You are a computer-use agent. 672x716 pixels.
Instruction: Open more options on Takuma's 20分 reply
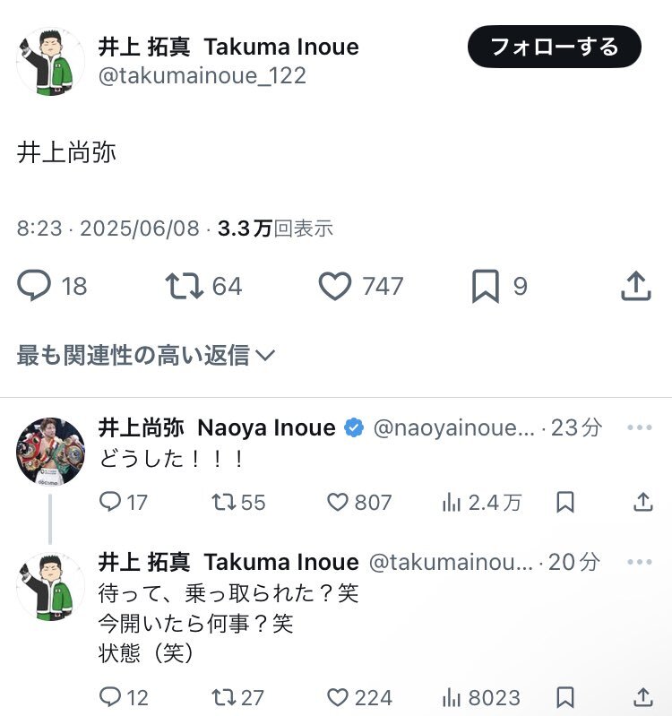tap(639, 562)
